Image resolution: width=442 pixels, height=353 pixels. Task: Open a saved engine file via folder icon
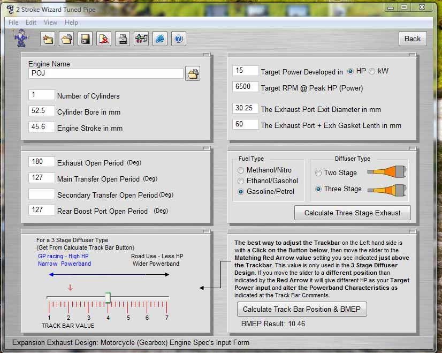(x=65, y=39)
